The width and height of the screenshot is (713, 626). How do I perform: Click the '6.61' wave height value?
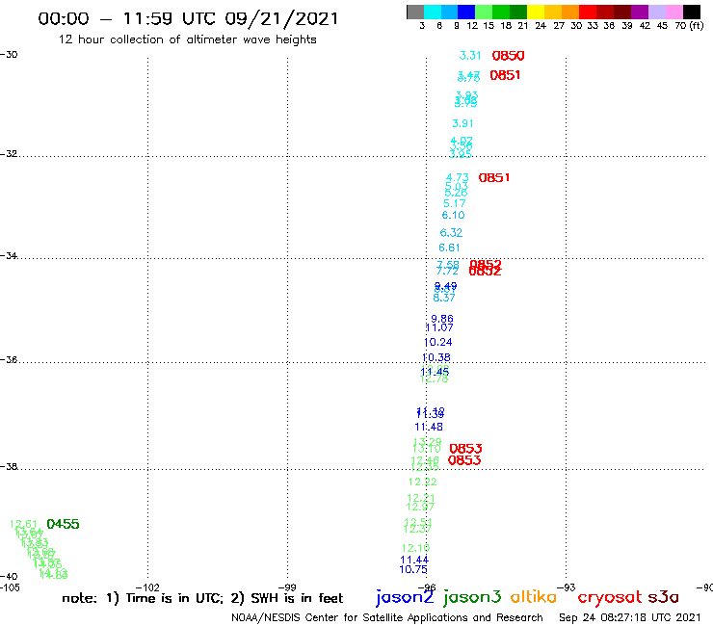tap(449, 248)
